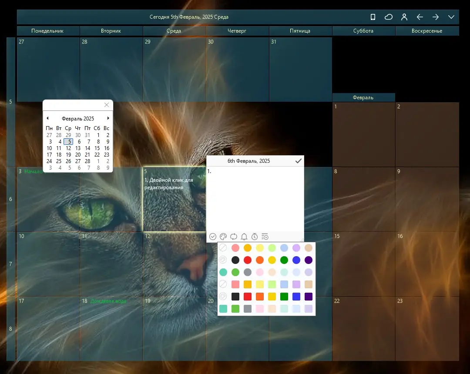This screenshot has width=470, height=374.
Task: Choose the square 'no color' option
Action: 223,284
